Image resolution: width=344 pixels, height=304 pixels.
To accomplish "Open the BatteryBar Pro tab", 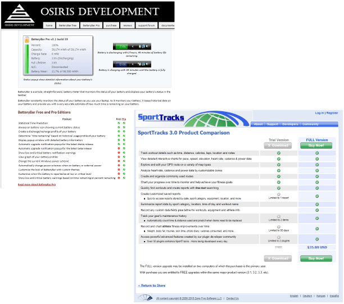I will pos(91,25).
